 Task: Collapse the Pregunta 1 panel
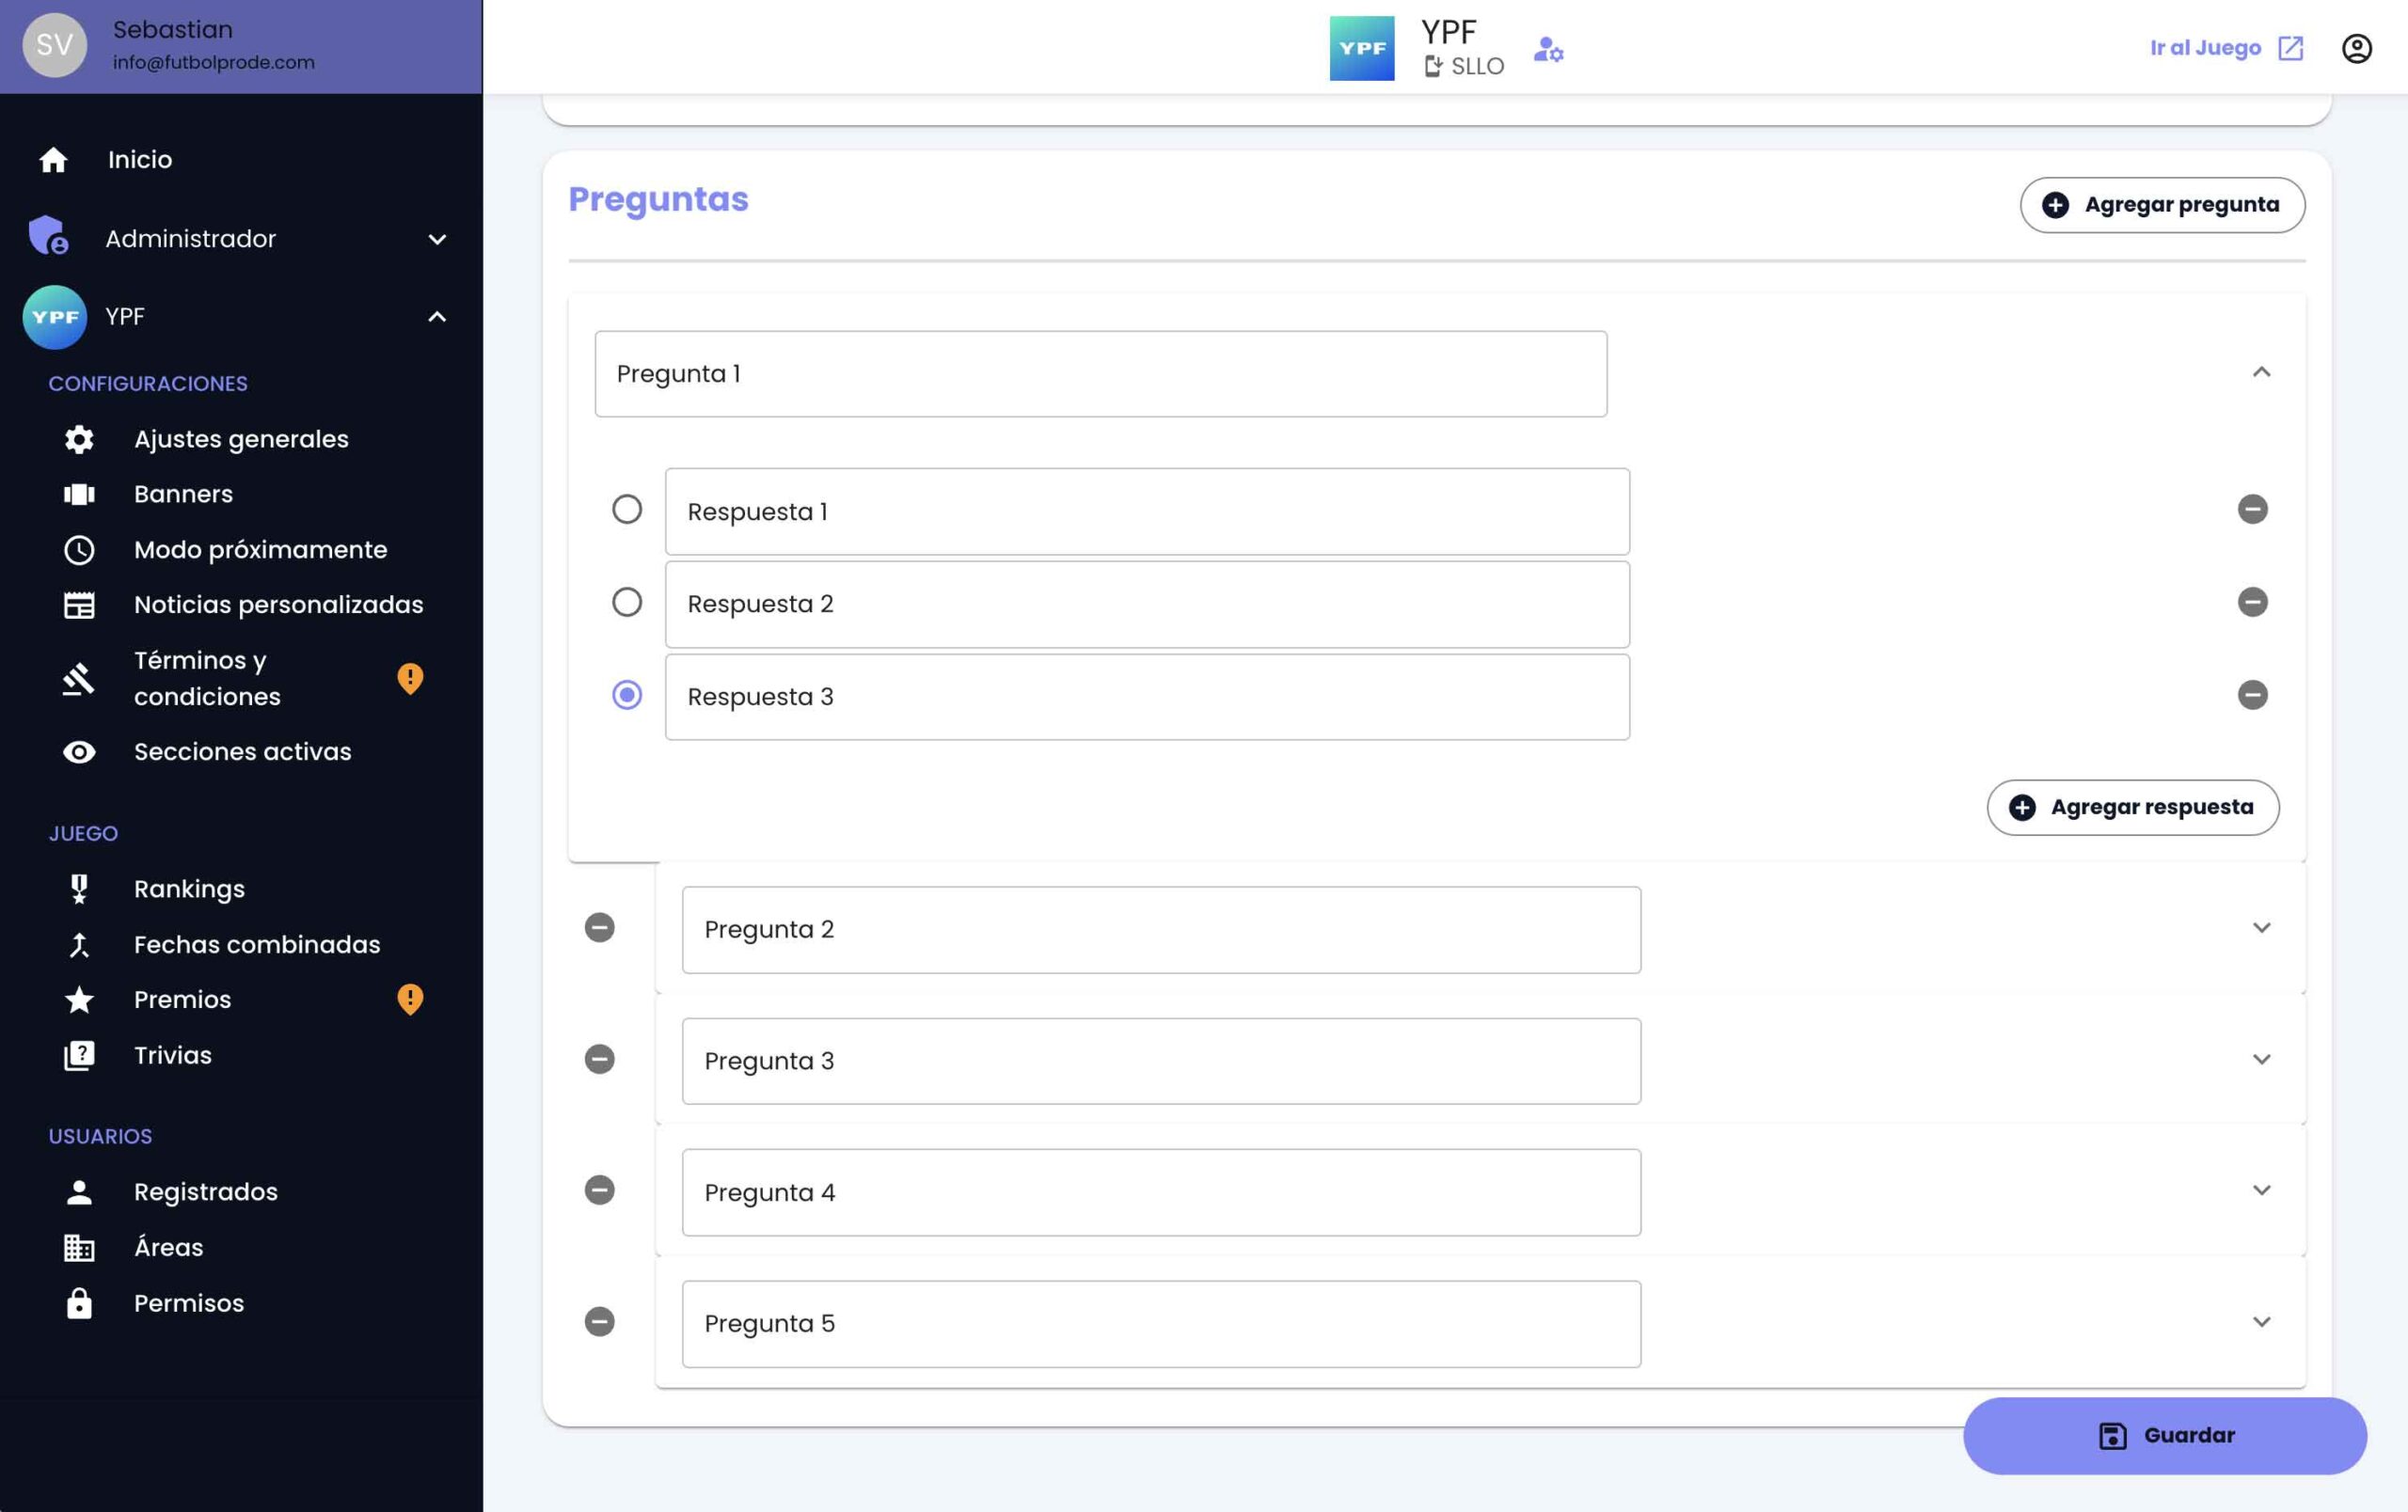coord(2261,372)
